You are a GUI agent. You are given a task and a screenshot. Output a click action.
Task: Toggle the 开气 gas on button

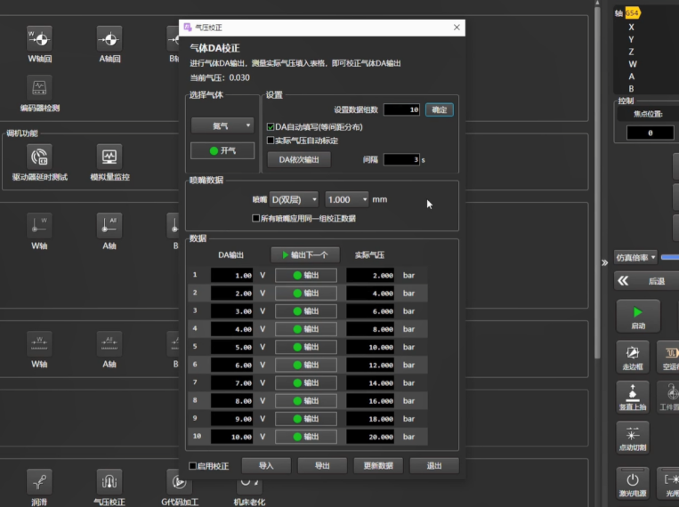point(222,151)
